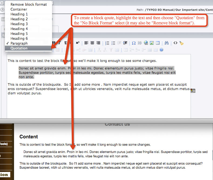Image resolution: width=213 pixels, height=180 pixels.
Task: Select the Container block format
Action: coord(19,9)
